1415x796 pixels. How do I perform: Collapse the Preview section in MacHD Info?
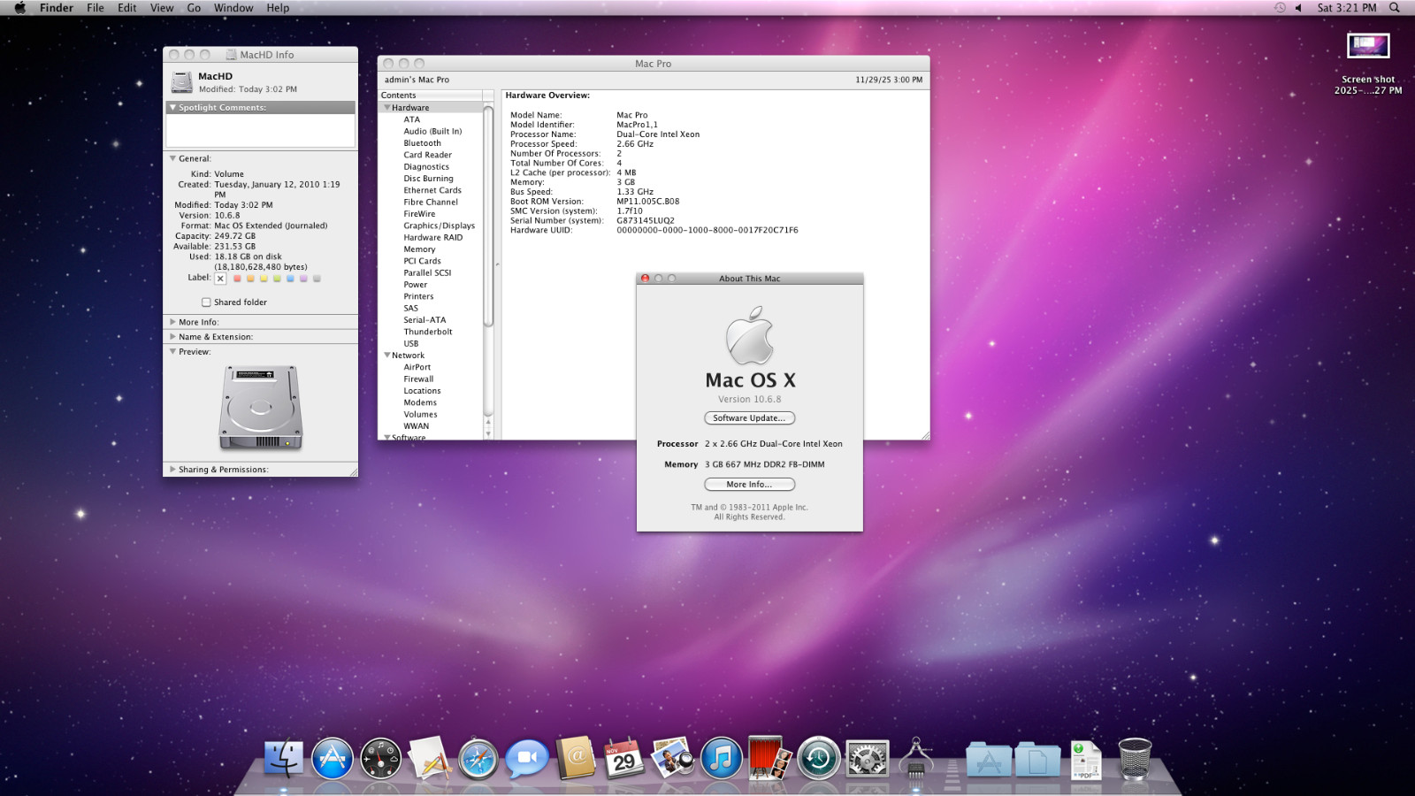coord(173,352)
